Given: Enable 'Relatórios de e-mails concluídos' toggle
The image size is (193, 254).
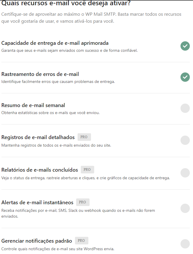Looking at the screenshot, I should tap(185, 173).
